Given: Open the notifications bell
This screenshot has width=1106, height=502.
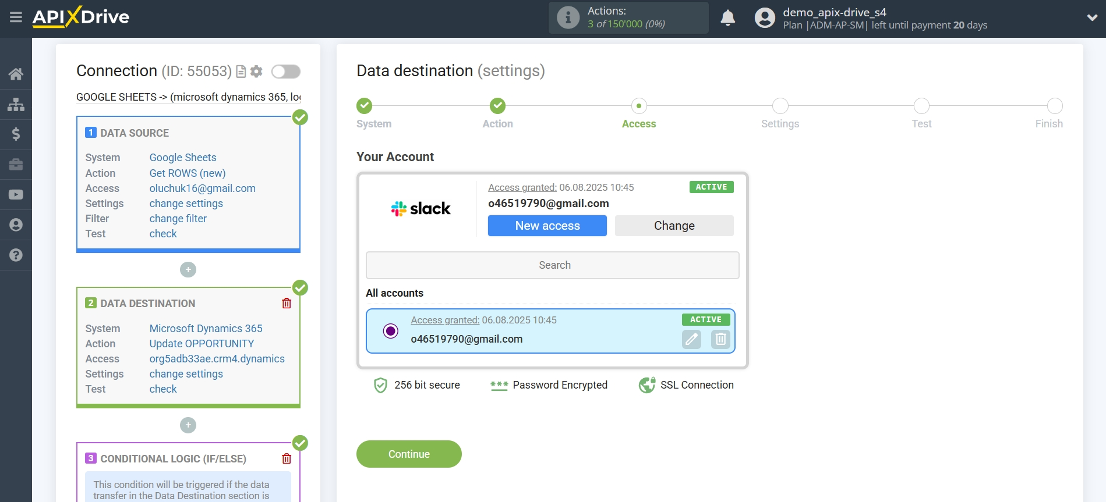Looking at the screenshot, I should pyautogui.click(x=727, y=18).
